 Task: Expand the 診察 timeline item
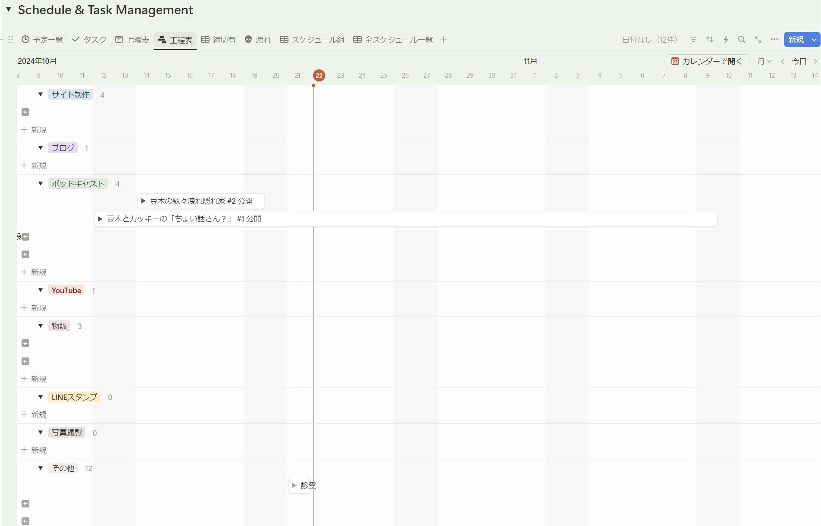(294, 485)
